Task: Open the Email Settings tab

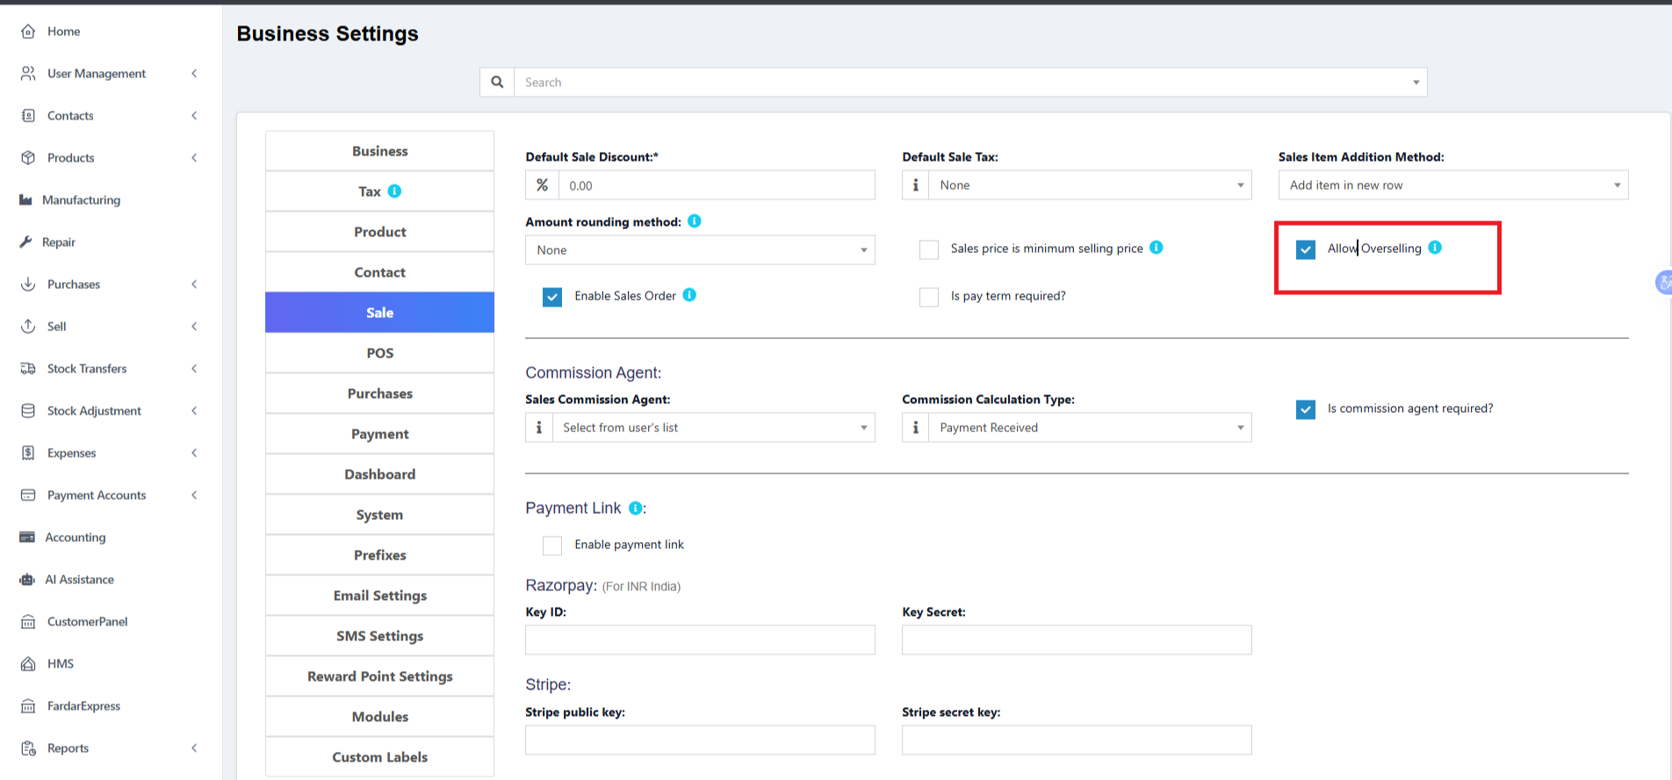Action: 379,596
